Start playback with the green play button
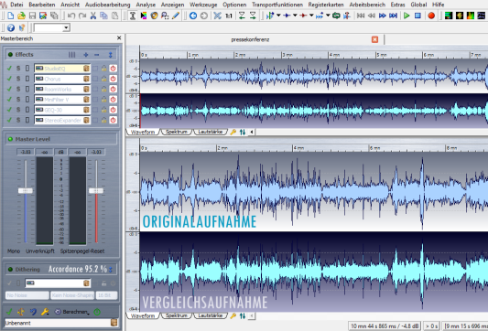 (x=407, y=16)
